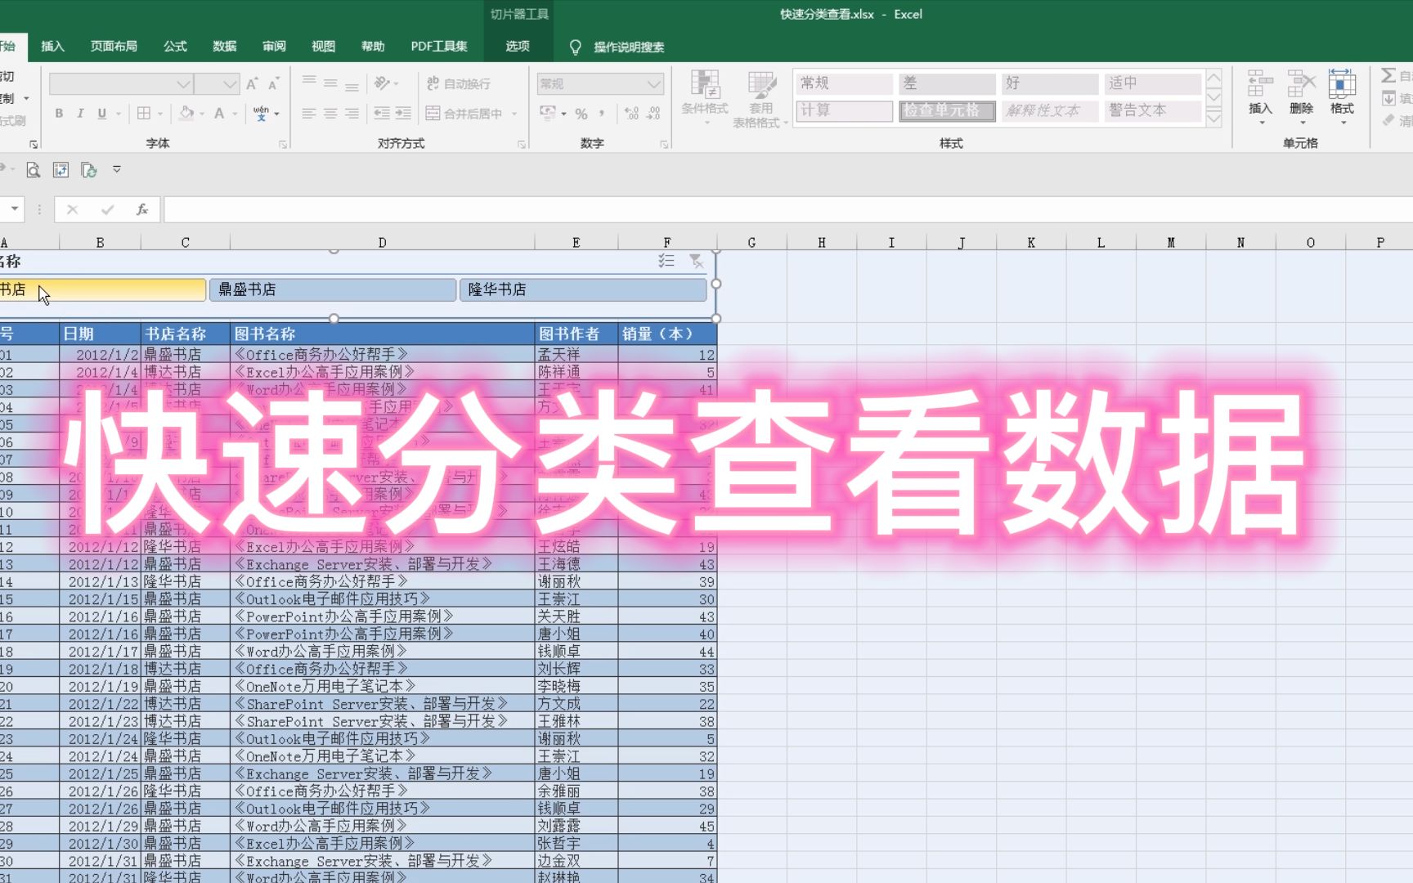Click the print preview icon in quick toolbar
1413x883 pixels.
(33, 170)
